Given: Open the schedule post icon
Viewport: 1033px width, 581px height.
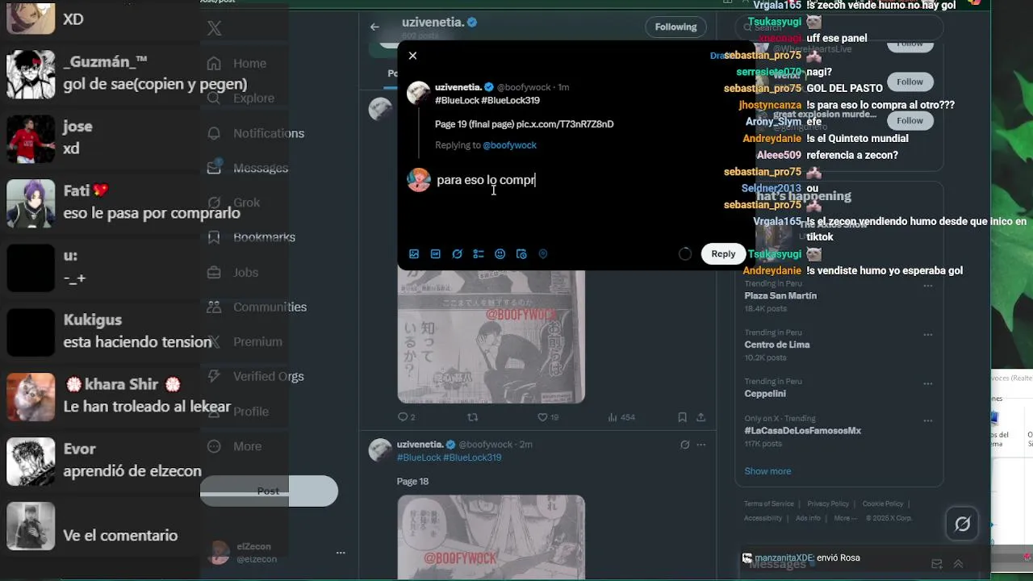Looking at the screenshot, I should tap(521, 253).
